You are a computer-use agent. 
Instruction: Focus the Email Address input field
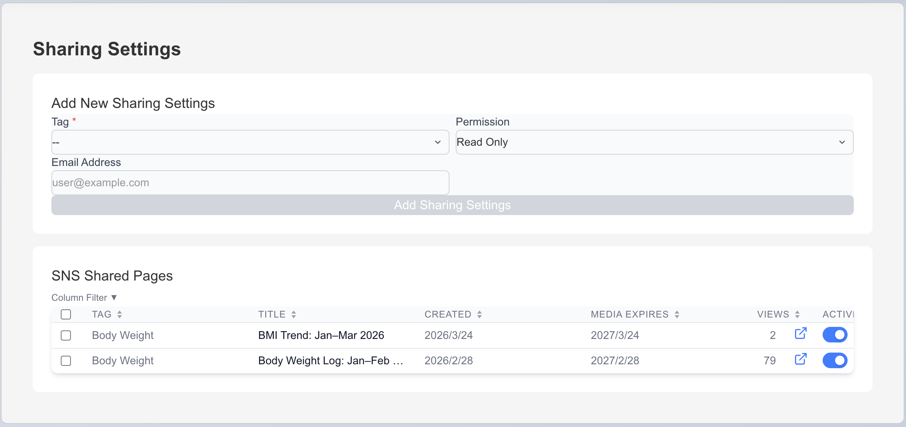pos(250,183)
